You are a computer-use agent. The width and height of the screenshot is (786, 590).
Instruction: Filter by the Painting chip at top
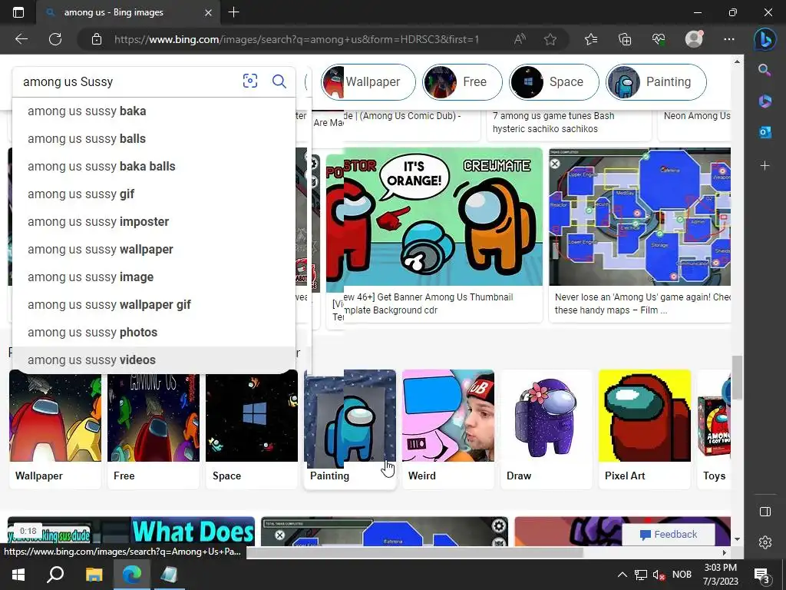(656, 81)
